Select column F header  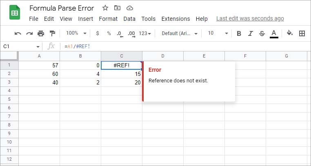tap(245, 56)
